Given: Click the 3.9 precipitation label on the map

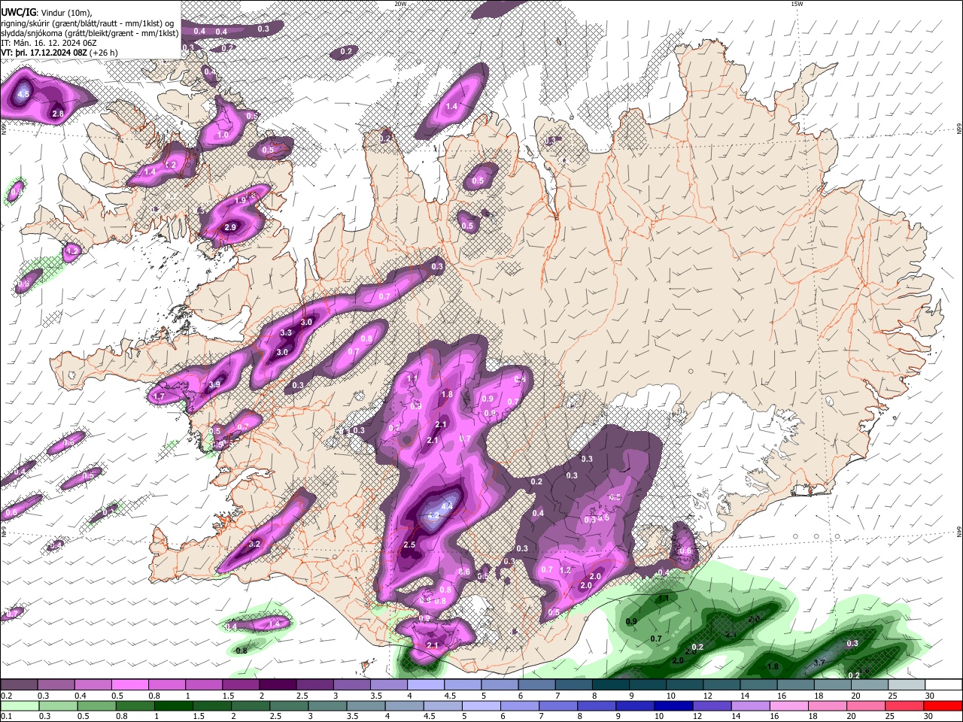Looking at the screenshot, I should click(x=214, y=384).
